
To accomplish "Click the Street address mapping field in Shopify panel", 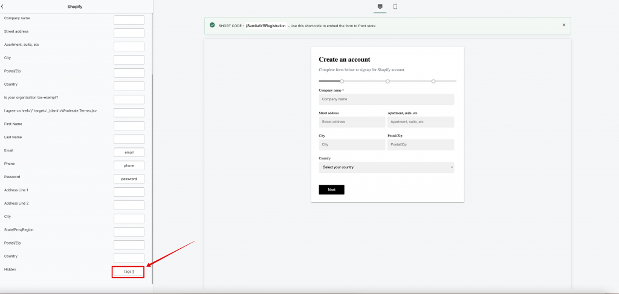I will 129,33.
